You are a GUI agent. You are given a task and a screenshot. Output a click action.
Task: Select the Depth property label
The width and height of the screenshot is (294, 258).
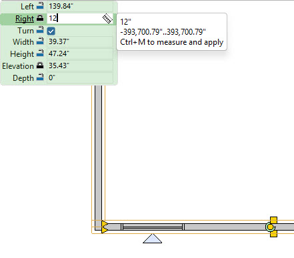point(23,78)
